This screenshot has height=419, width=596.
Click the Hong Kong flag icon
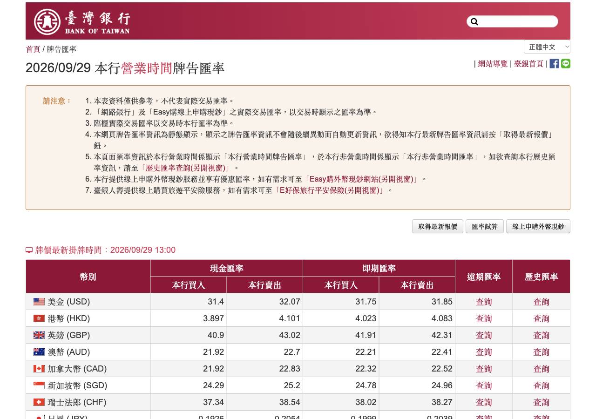coord(39,318)
